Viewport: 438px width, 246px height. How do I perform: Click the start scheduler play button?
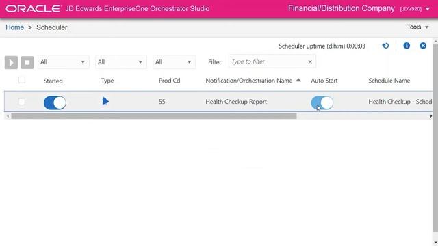click(11, 62)
